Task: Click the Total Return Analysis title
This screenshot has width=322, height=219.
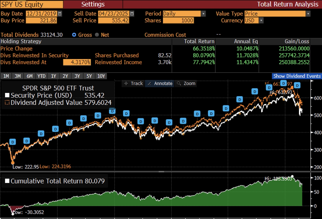Action: pyautogui.click(x=287, y=4)
